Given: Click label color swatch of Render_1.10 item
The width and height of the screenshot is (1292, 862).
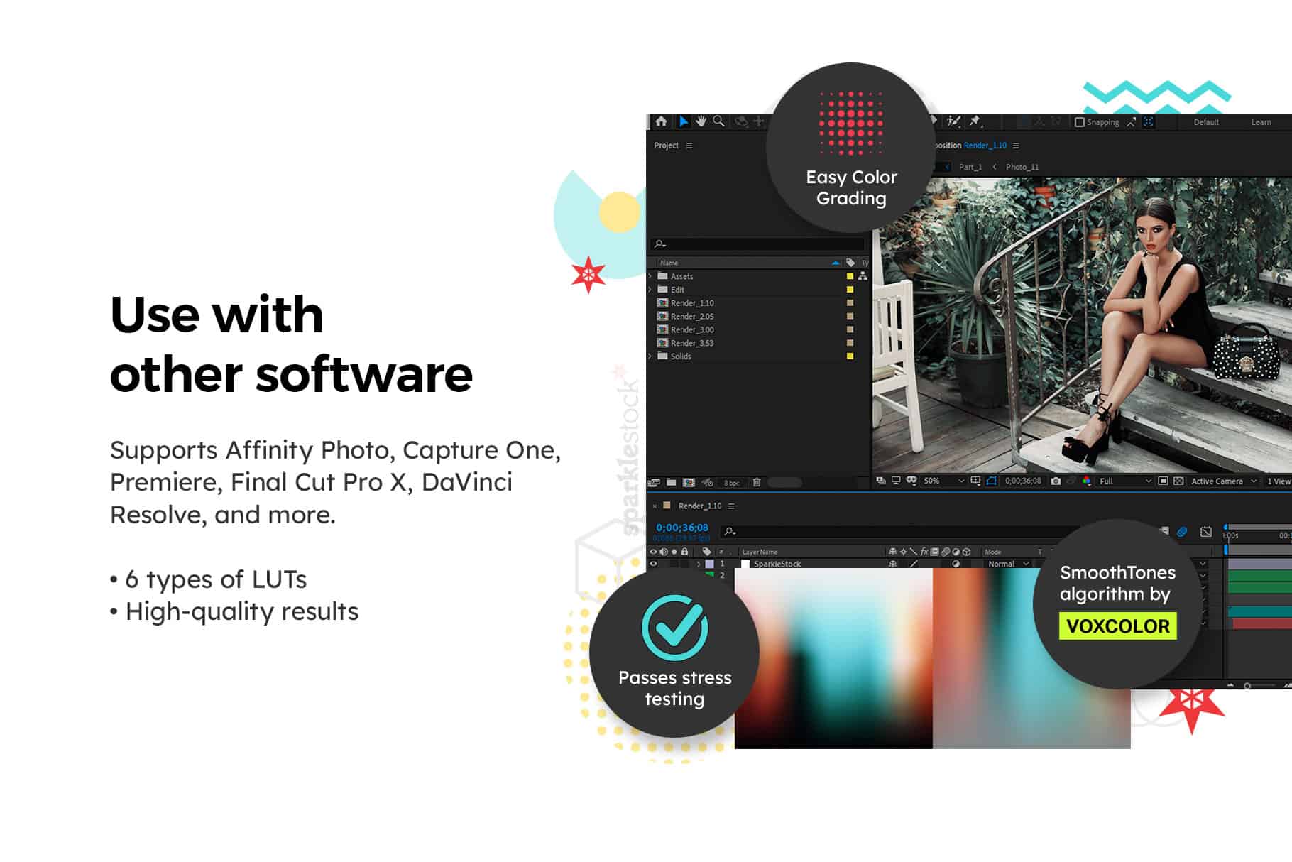Looking at the screenshot, I should tap(850, 303).
